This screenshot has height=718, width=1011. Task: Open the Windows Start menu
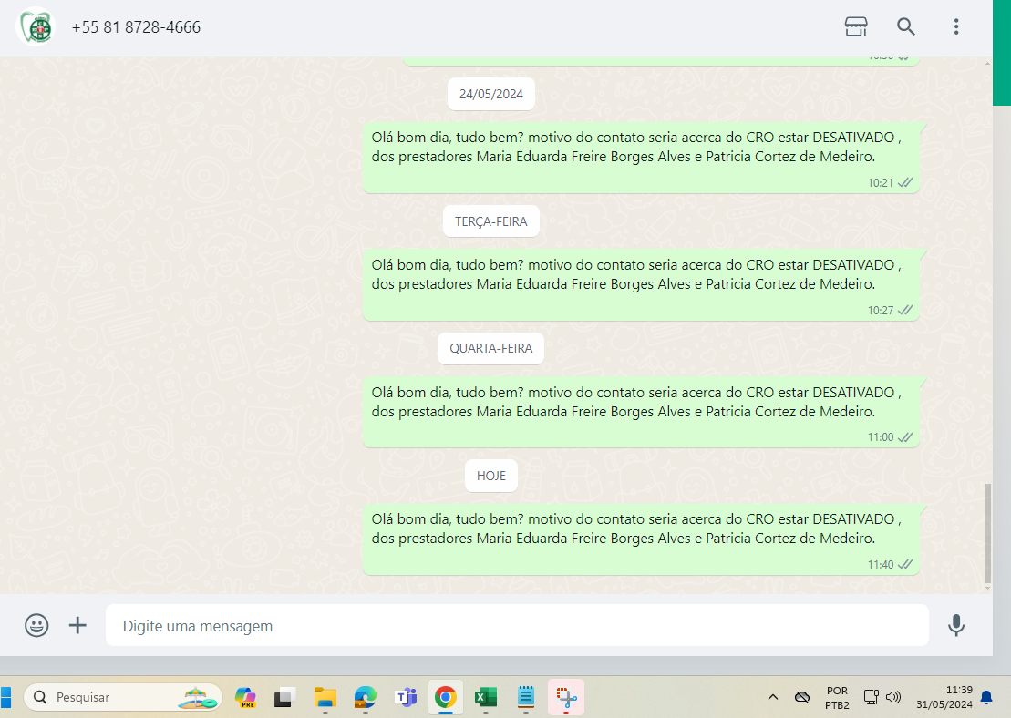[5, 697]
